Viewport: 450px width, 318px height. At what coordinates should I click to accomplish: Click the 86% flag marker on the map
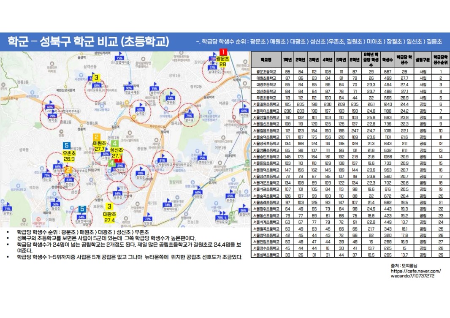244,210
